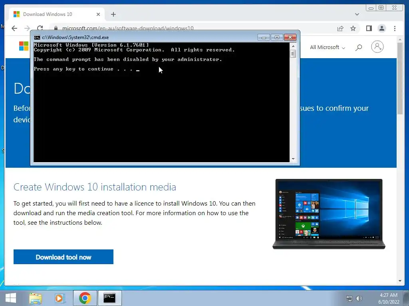The height and width of the screenshot is (306, 409).
Task: Click cmd.exe scrollbar down arrow
Action: pyautogui.click(x=293, y=159)
